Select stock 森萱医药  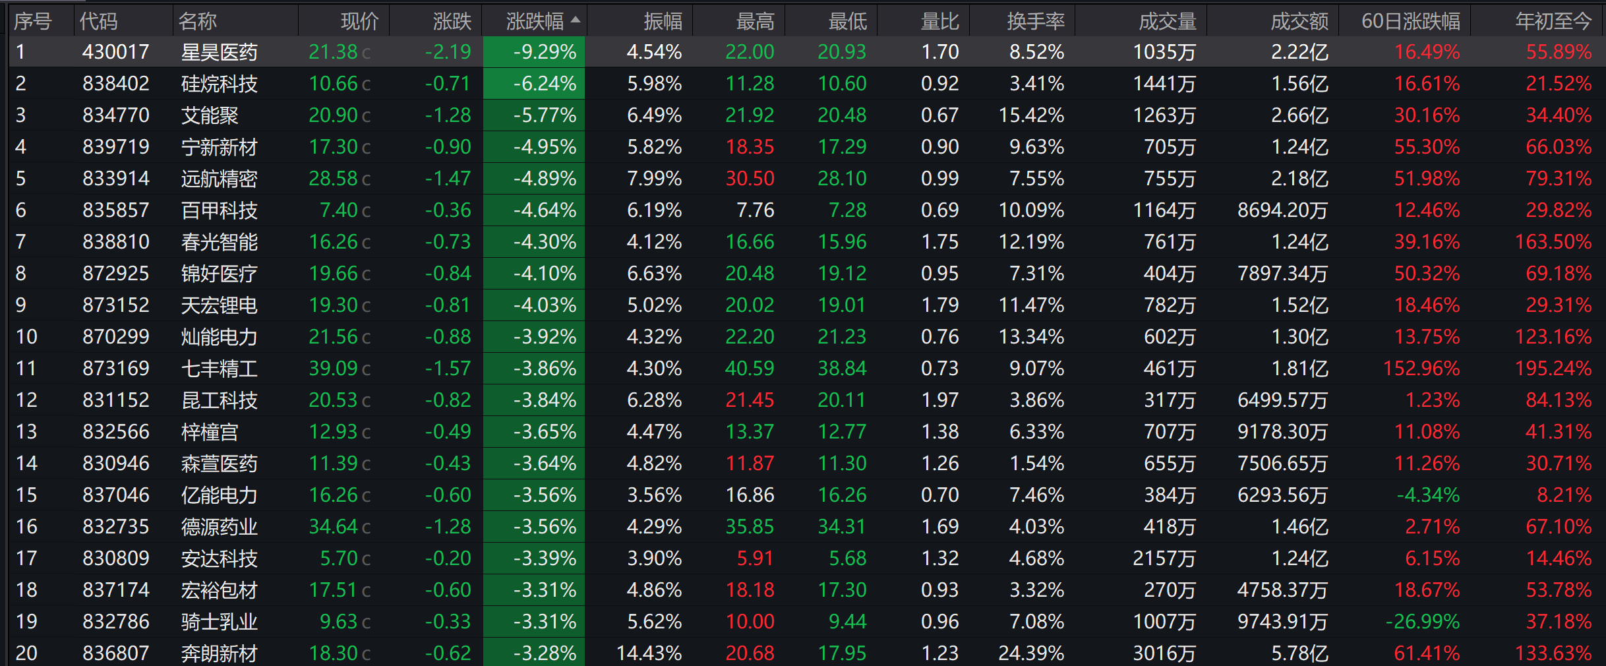pos(220,464)
